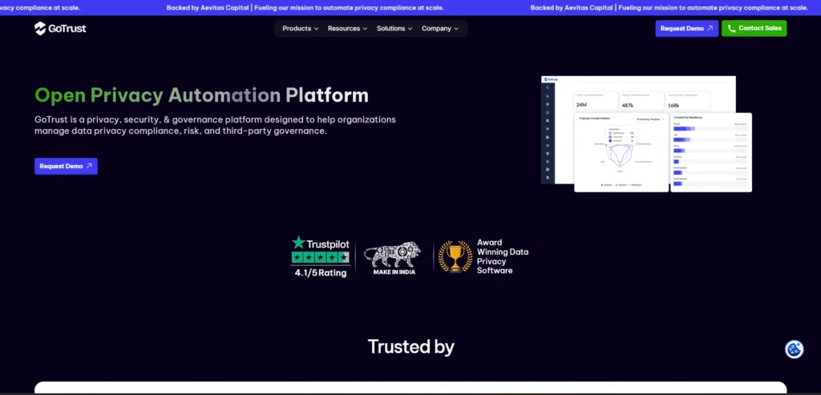Click the gold trophy award icon
This screenshot has height=395, width=821.
coord(455,256)
